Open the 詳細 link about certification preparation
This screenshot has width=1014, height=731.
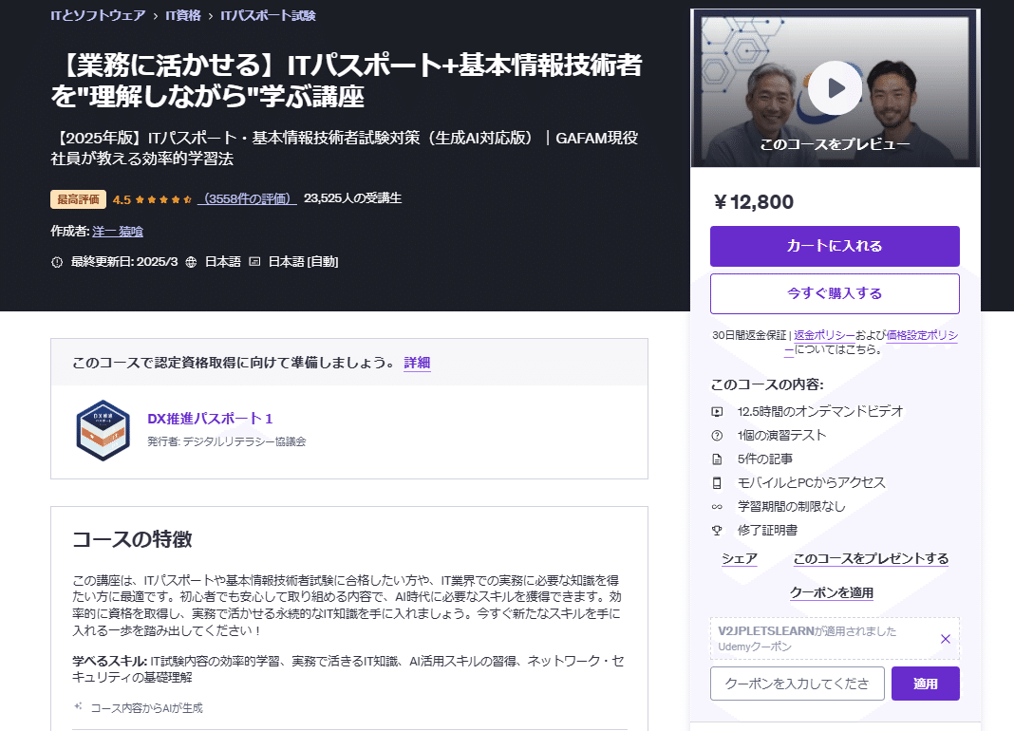(418, 363)
